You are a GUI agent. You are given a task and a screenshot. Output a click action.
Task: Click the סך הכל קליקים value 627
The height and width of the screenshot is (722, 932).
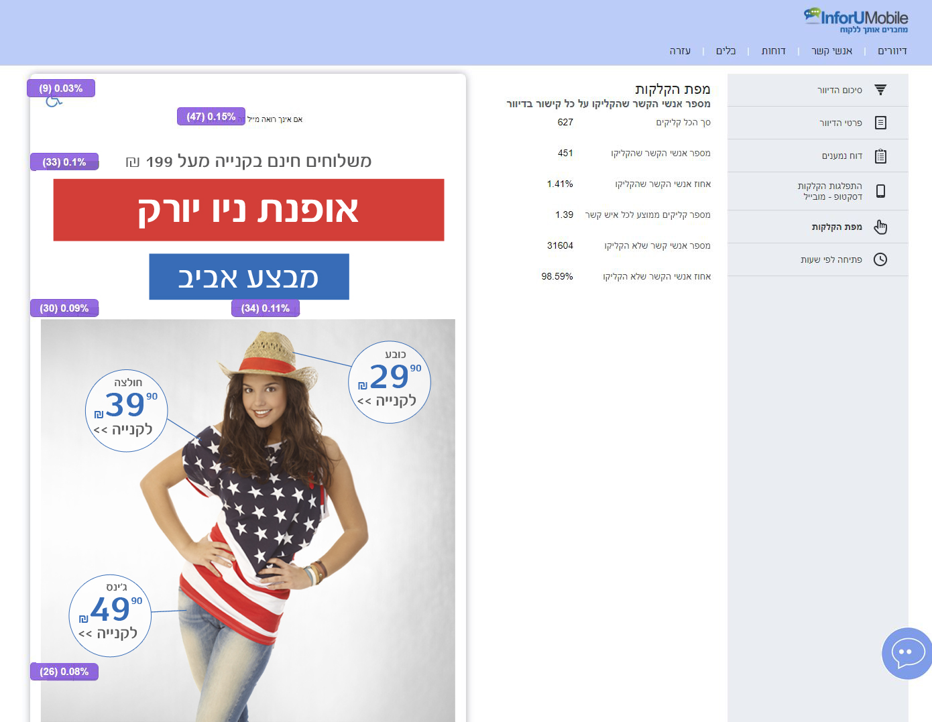click(565, 122)
